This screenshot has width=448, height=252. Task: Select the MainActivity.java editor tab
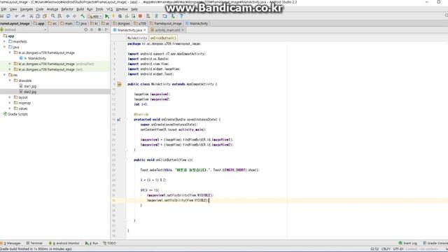point(129,30)
